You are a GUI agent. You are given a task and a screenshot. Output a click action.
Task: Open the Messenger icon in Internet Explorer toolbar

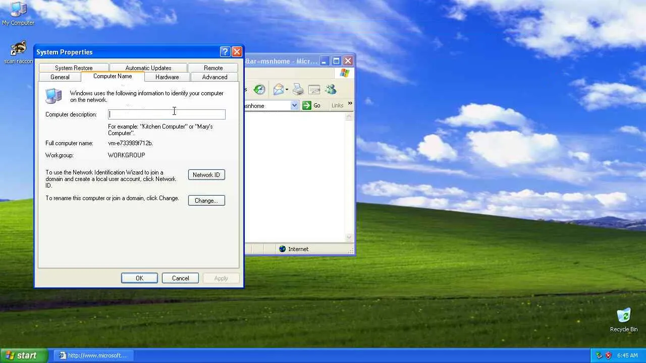(x=331, y=90)
